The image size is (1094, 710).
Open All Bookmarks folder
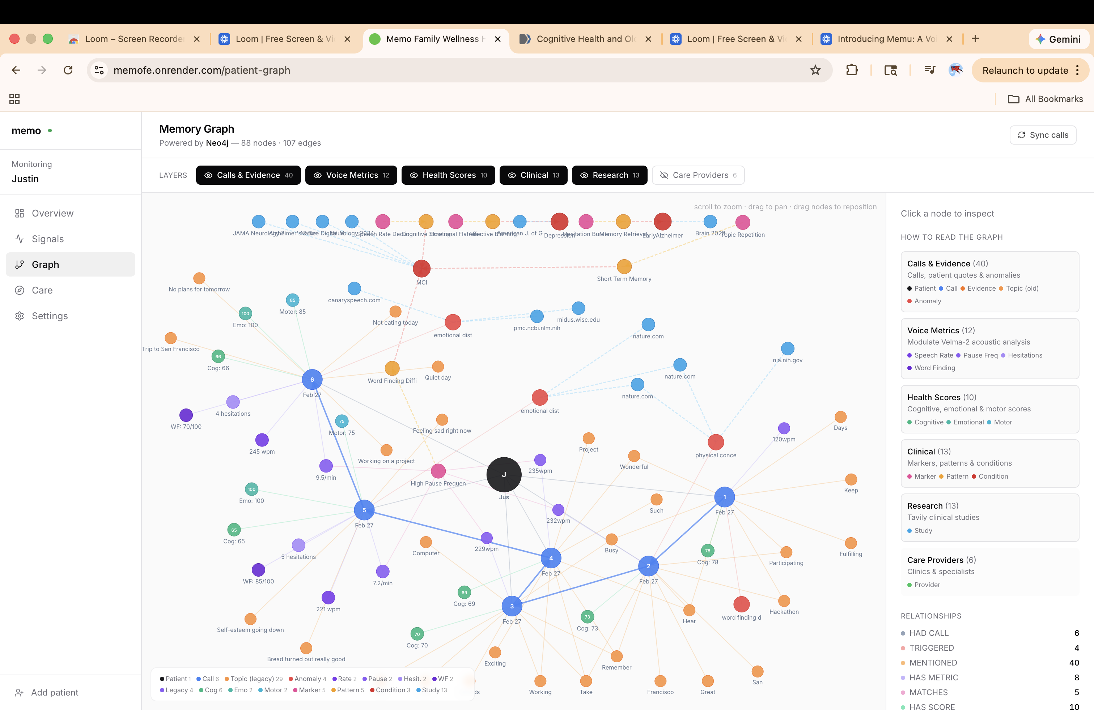tap(1045, 99)
